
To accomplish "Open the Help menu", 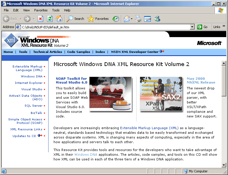I will 67,10.
